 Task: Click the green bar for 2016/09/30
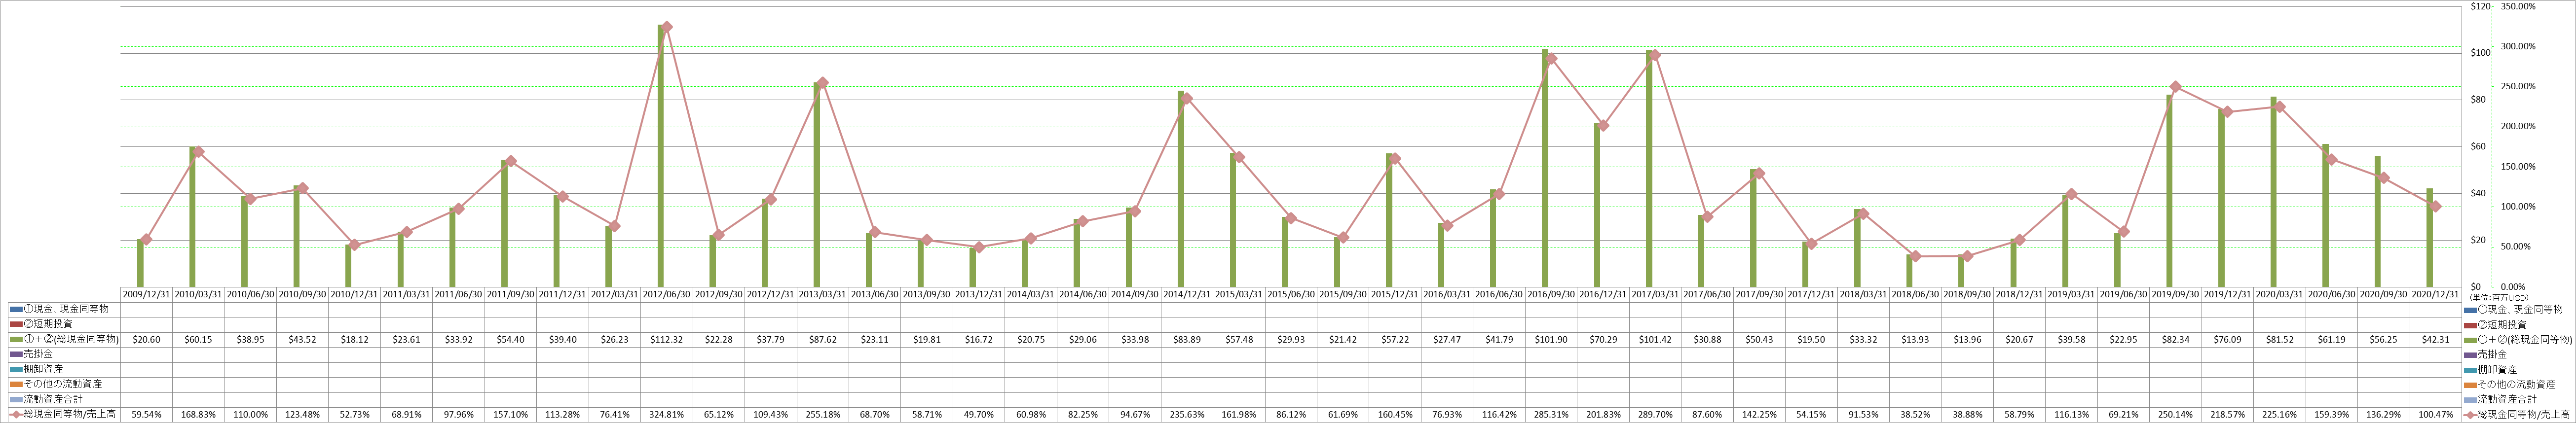pos(1545,168)
